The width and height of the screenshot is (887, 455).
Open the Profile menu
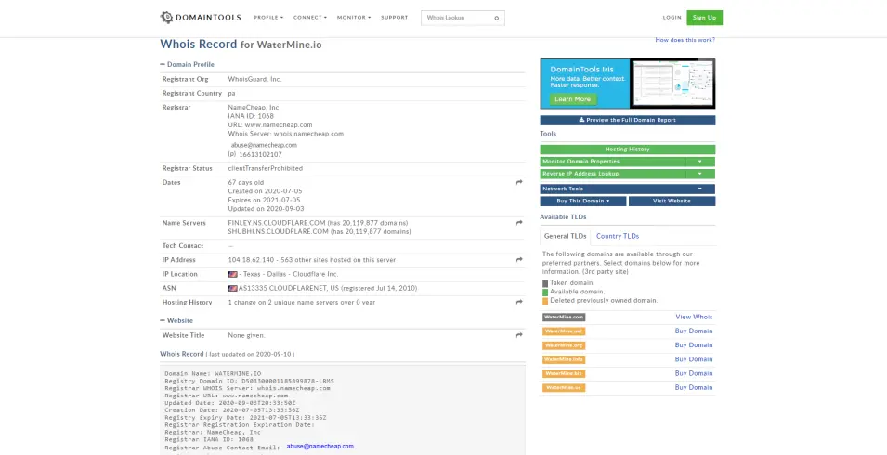268,18
